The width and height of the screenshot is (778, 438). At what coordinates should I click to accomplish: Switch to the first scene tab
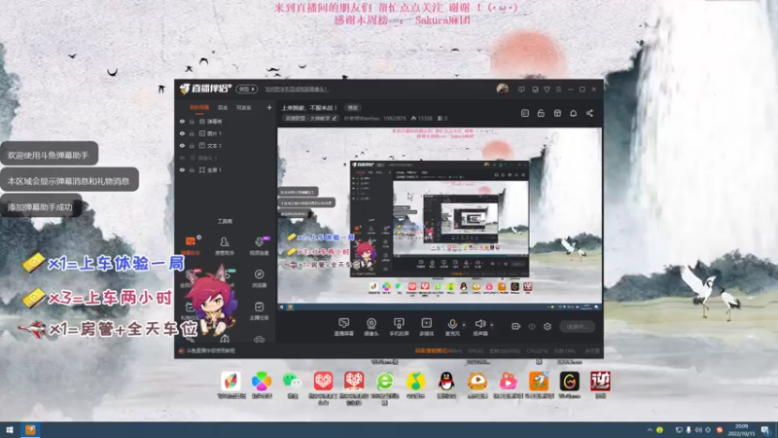pos(199,107)
